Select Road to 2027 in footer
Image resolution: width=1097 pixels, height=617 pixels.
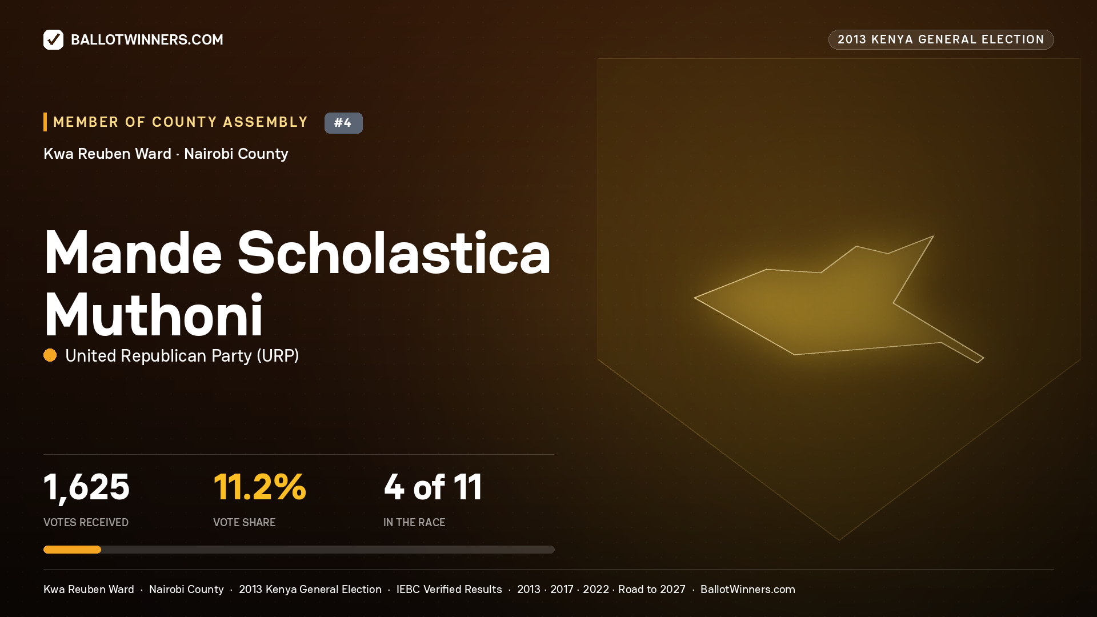tap(652, 589)
